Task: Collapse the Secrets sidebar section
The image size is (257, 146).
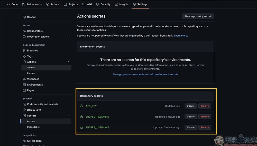Action: (68, 116)
